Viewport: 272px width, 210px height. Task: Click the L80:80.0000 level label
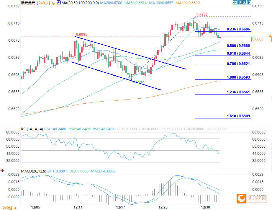(x=217, y=129)
